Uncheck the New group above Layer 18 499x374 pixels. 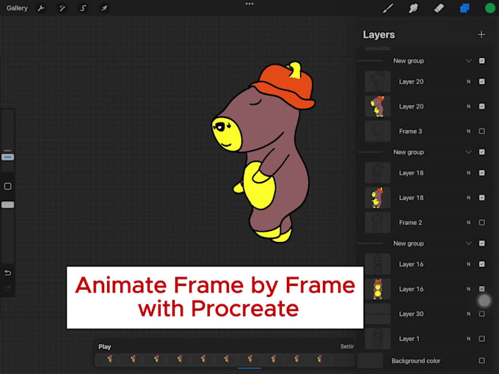pyautogui.click(x=482, y=152)
